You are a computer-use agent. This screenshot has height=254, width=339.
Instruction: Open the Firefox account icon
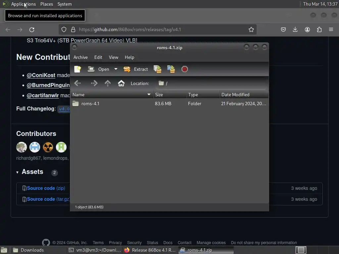pos(307,29)
